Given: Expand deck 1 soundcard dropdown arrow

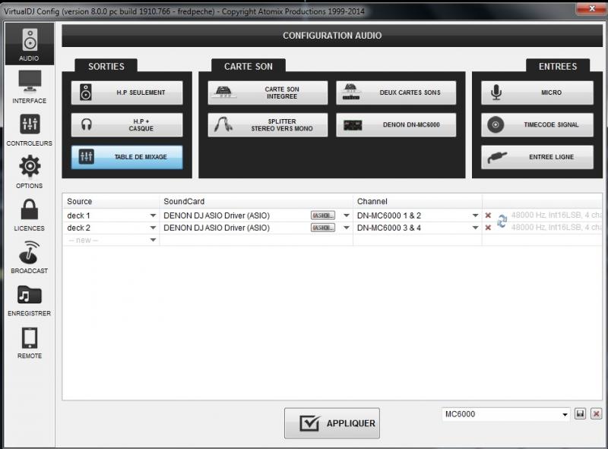Looking at the screenshot, I should click(x=347, y=215).
